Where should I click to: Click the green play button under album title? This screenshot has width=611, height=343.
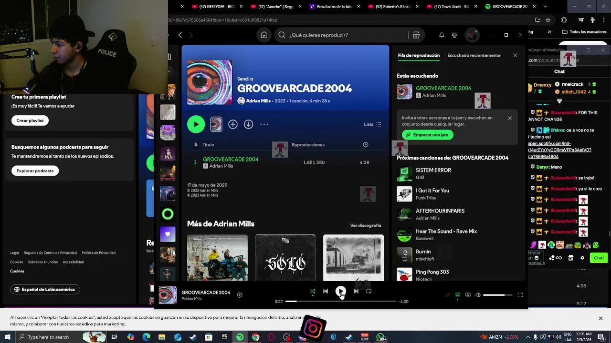tap(196, 124)
